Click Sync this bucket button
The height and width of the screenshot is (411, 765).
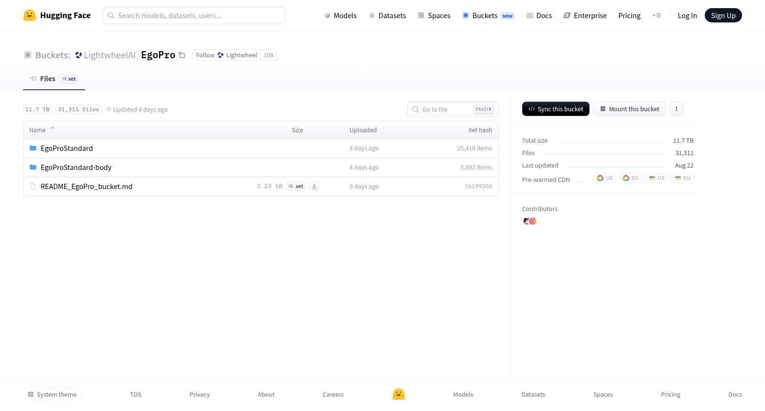(x=556, y=109)
